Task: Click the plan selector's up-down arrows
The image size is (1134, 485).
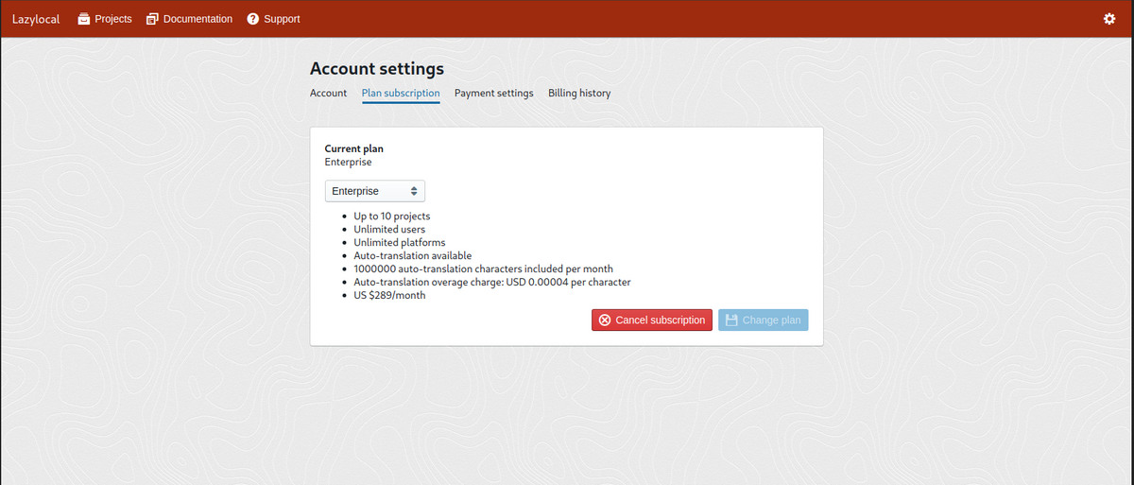Action: tap(414, 191)
